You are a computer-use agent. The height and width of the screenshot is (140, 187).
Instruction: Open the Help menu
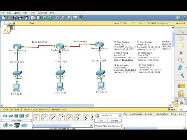[52, 13]
